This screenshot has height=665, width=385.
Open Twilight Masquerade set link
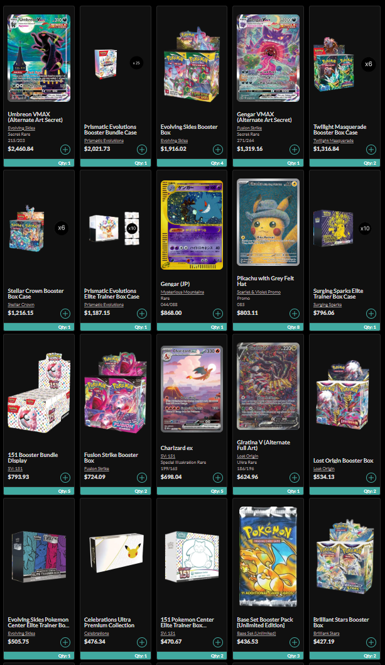click(x=333, y=141)
